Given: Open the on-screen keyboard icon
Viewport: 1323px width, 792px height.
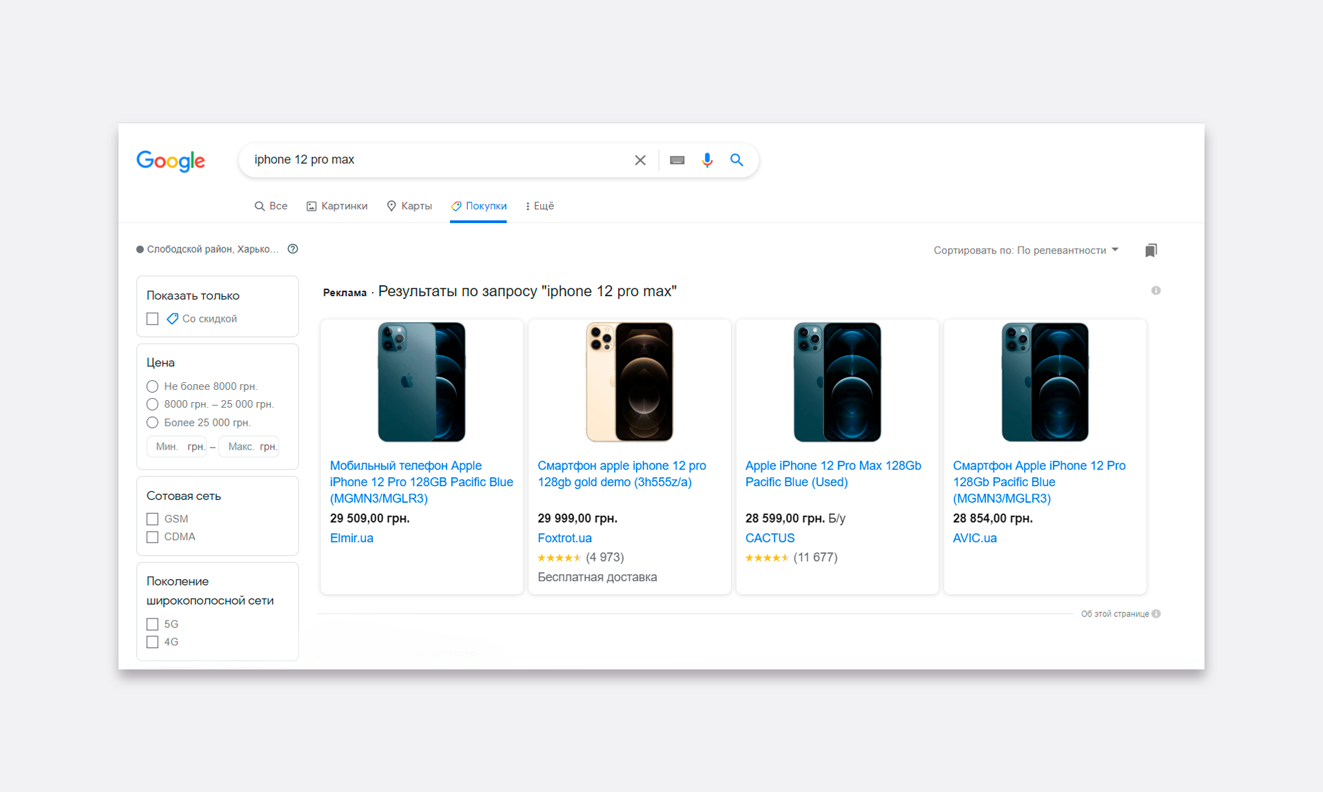Looking at the screenshot, I should [x=677, y=160].
